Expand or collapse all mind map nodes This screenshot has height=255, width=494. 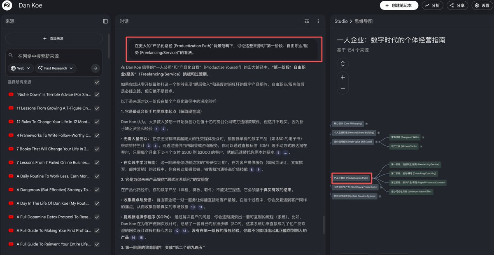click(343, 63)
